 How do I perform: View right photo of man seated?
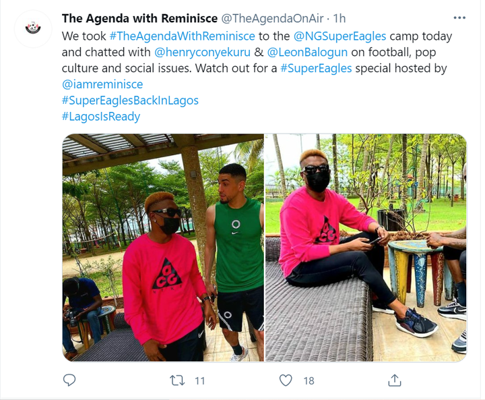(366, 248)
